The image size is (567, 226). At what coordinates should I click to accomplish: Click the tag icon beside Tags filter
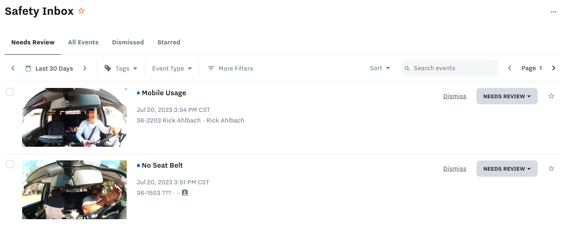tap(108, 68)
